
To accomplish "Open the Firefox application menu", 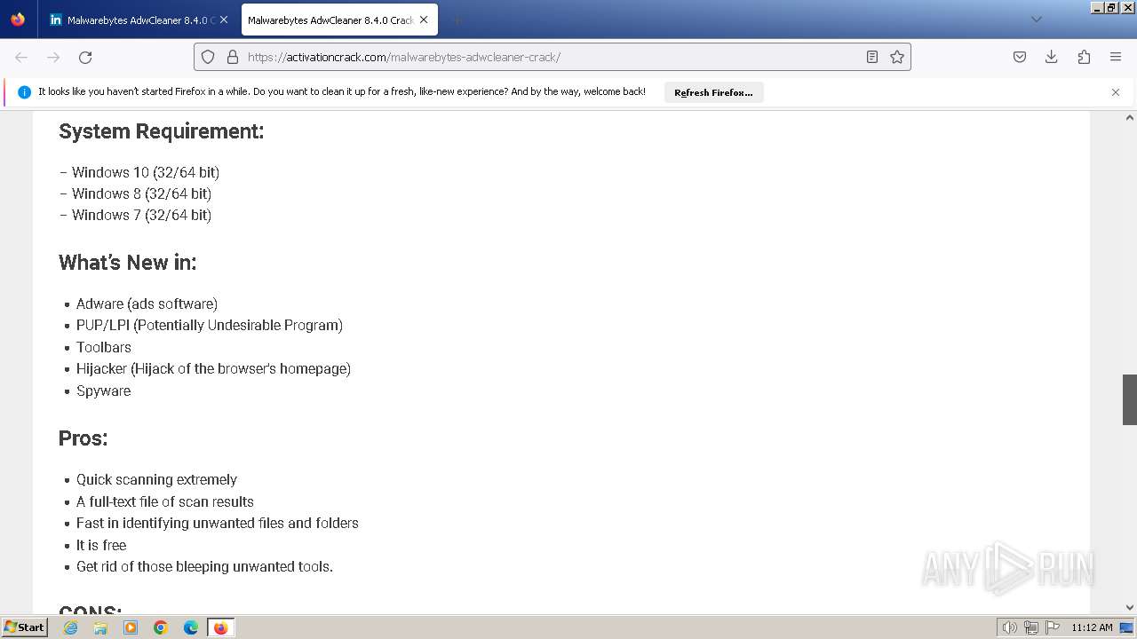I will 1116,57.
